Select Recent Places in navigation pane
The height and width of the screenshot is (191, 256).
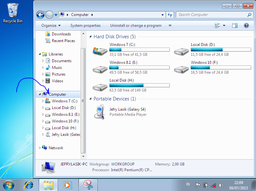[x=63, y=41]
